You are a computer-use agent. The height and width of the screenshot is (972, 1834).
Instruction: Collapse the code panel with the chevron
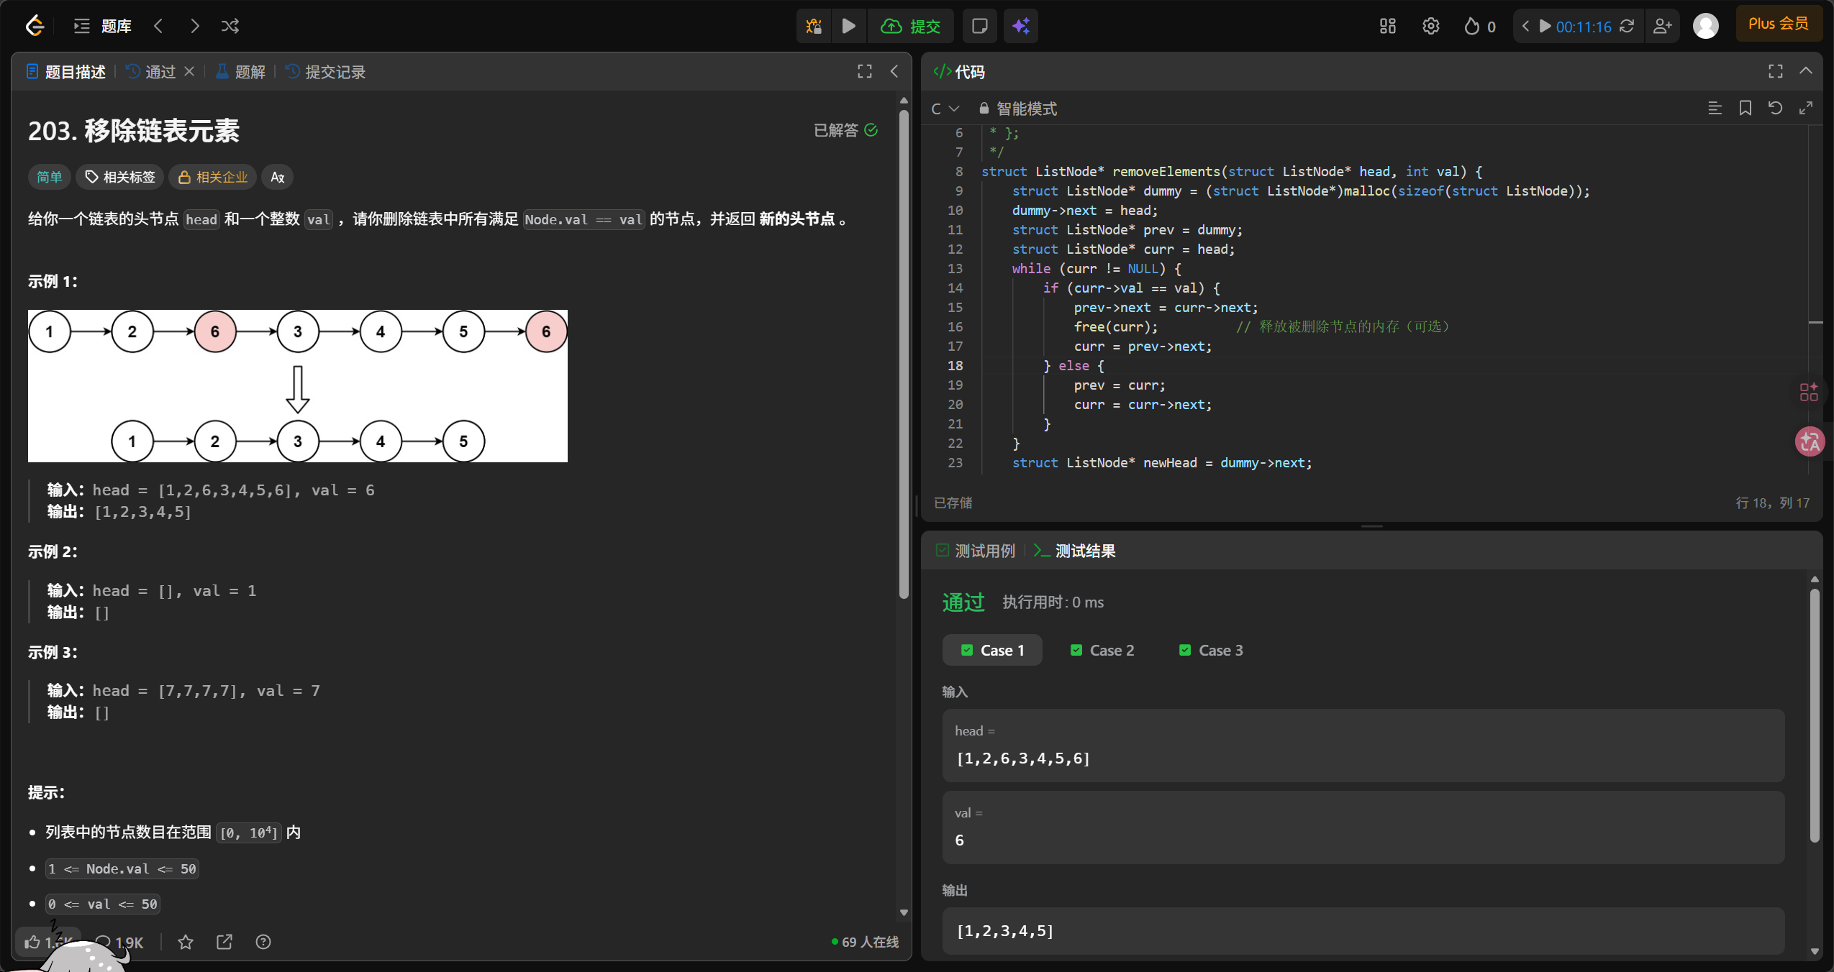[1806, 71]
